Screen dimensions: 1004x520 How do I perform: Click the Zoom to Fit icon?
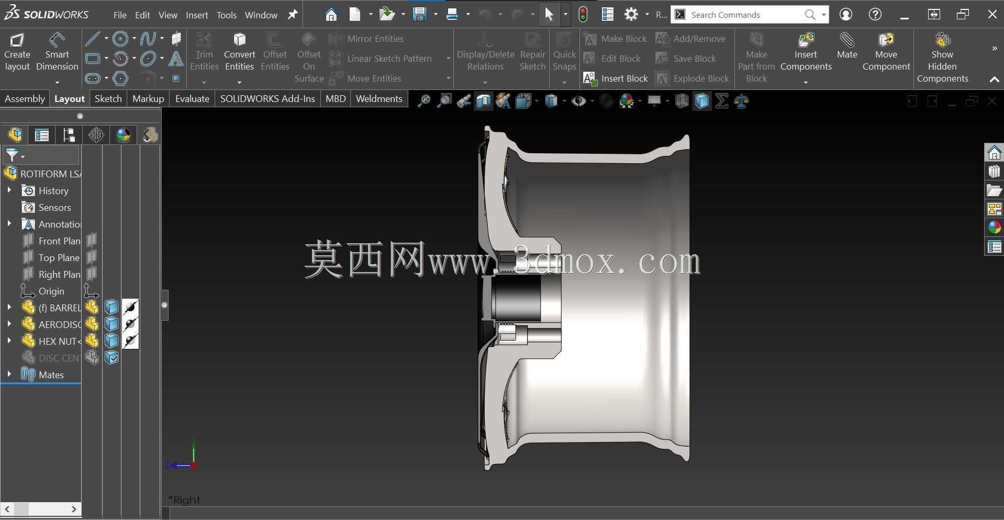[x=423, y=101]
